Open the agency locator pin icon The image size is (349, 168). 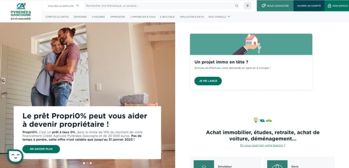click(247, 6)
